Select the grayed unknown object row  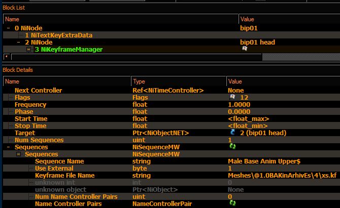[172, 190]
